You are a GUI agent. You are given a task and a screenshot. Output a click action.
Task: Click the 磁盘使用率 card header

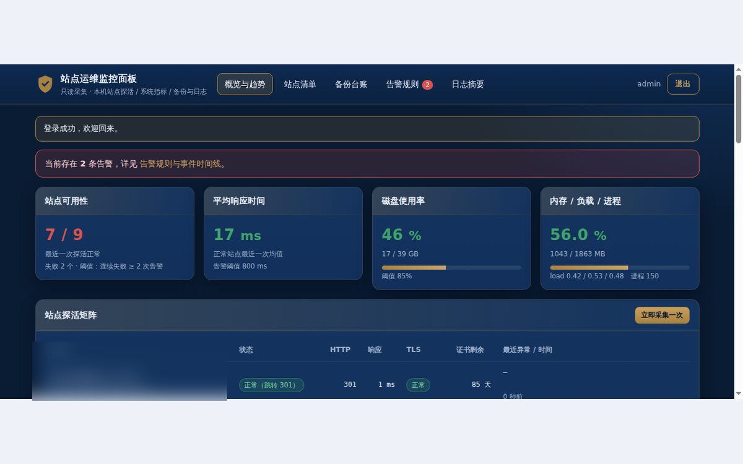451,201
